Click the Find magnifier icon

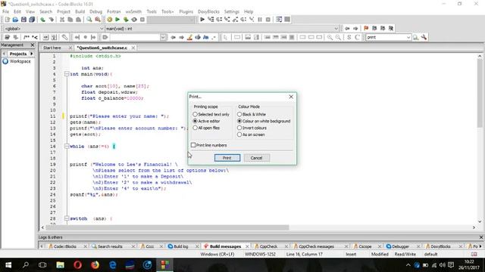[x=89, y=20]
